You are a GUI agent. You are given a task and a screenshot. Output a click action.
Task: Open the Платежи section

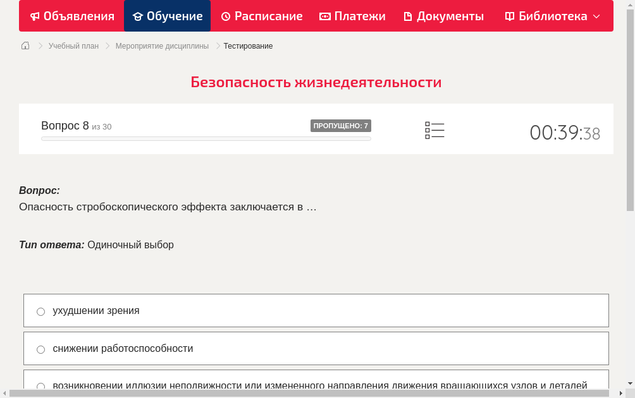click(x=359, y=16)
